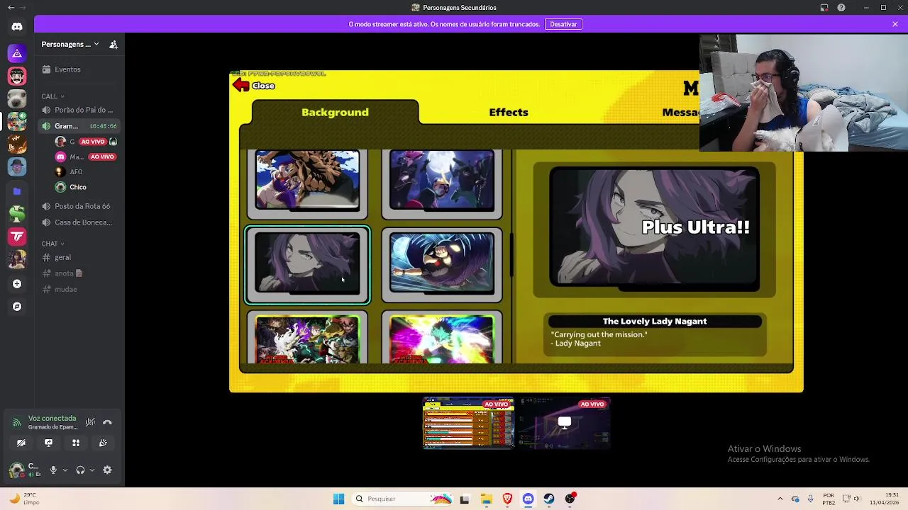Select the Lady Nagant background thumbnail

pos(307,265)
